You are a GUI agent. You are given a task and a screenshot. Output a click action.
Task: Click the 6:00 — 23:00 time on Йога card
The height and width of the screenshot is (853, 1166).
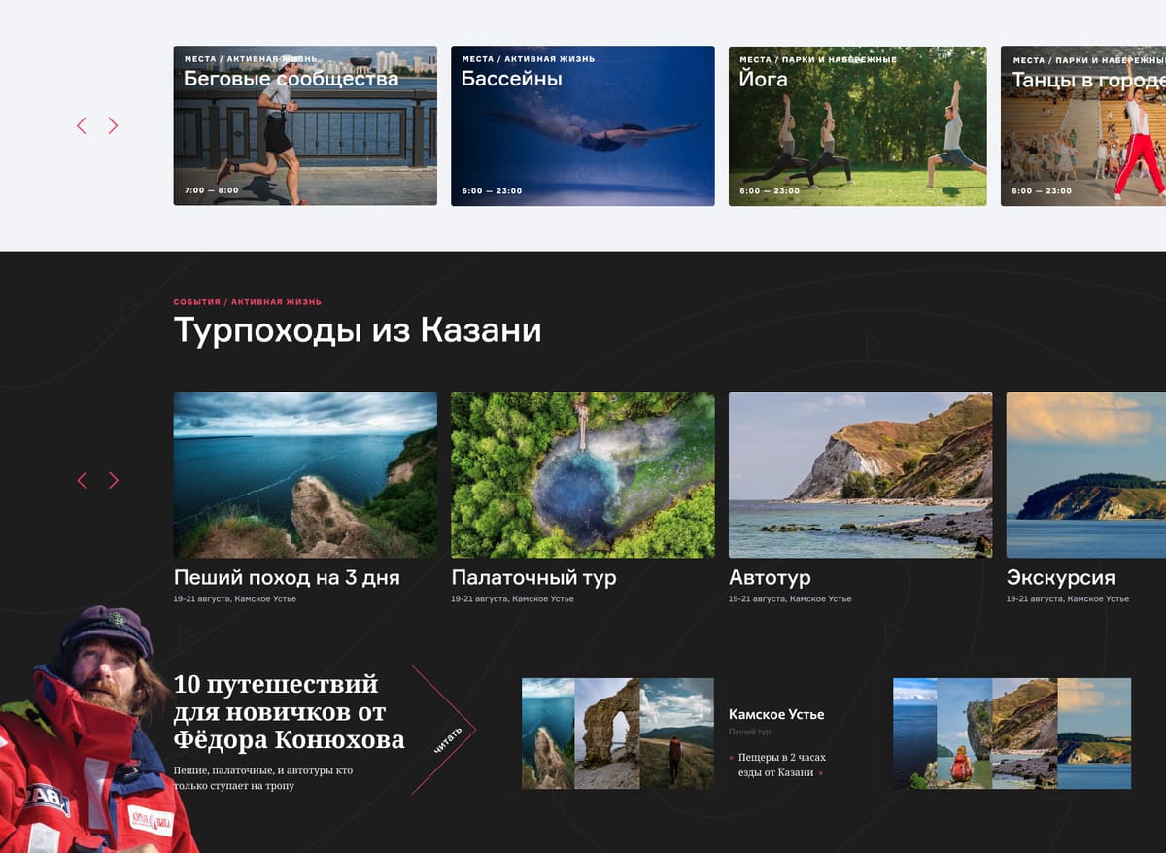coord(770,190)
